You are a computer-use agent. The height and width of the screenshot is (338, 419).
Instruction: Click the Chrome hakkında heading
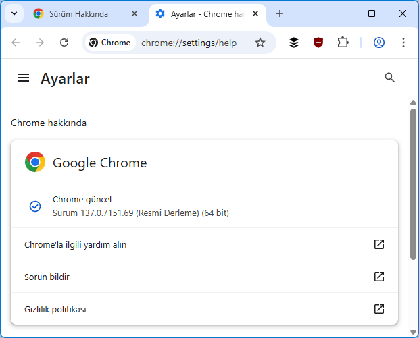(x=49, y=123)
